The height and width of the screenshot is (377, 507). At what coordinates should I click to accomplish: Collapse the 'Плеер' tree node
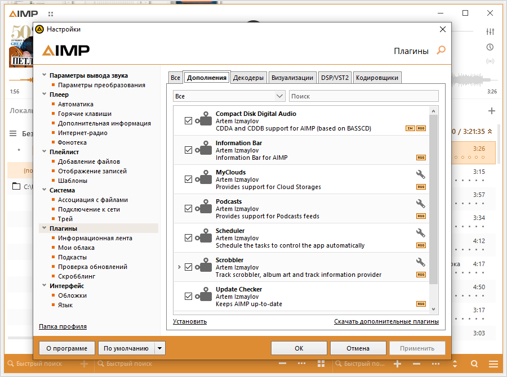45,94
